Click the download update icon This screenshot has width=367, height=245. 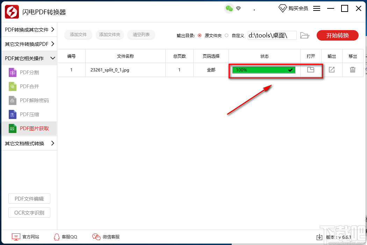(x=319, y=237)
